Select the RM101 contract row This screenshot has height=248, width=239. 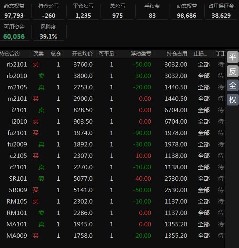coord(112,213)
